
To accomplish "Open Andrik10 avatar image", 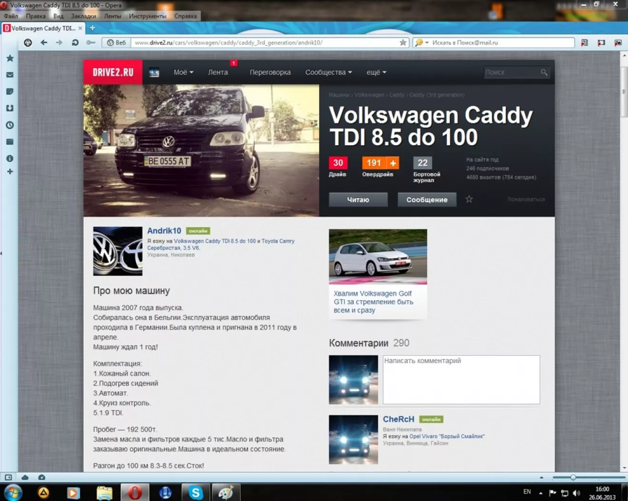I will (x=118, y=251).
